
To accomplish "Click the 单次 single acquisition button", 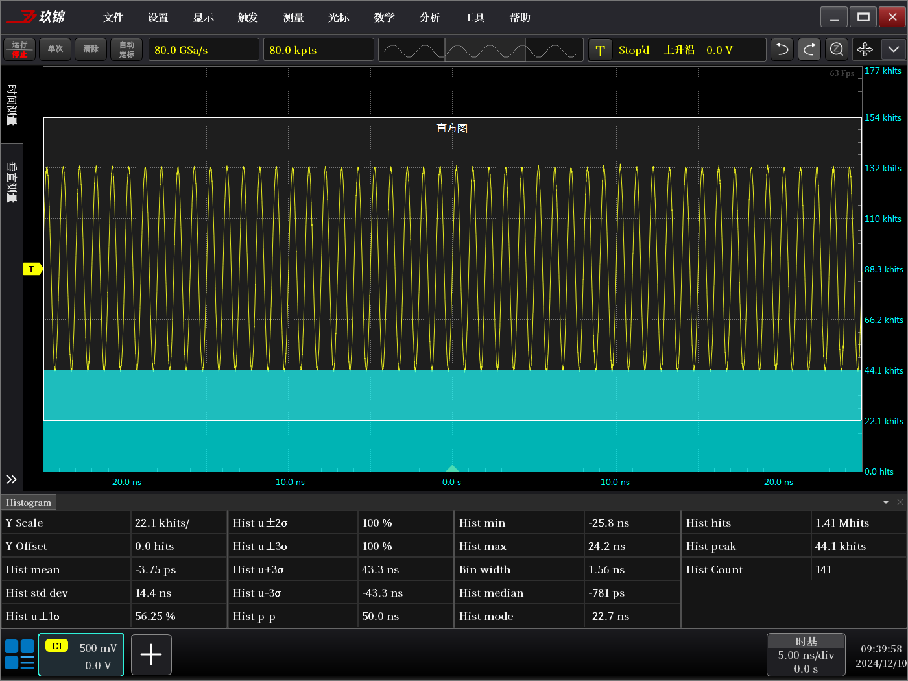I will [55, 49].
